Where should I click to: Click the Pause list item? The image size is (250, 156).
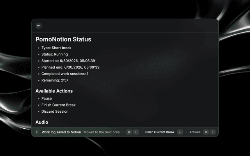pyautogui.click(x=46, y=99)
